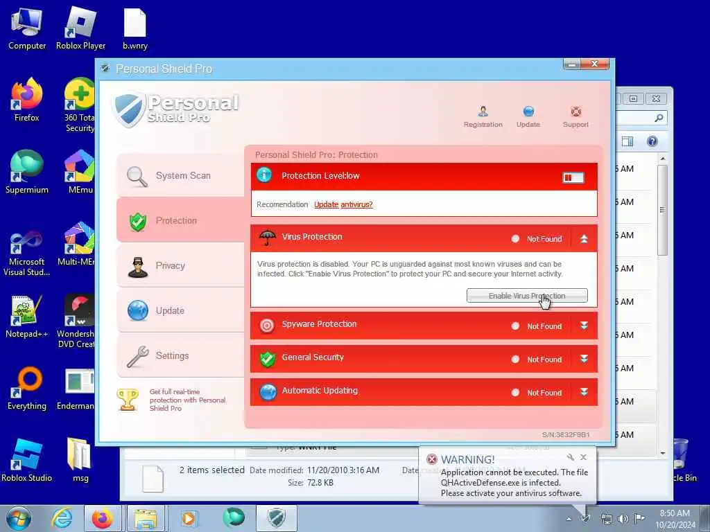Launch Internet Explorer from taskbar
The height and width of the screenshot is (532, 710).
pos(61,518)
